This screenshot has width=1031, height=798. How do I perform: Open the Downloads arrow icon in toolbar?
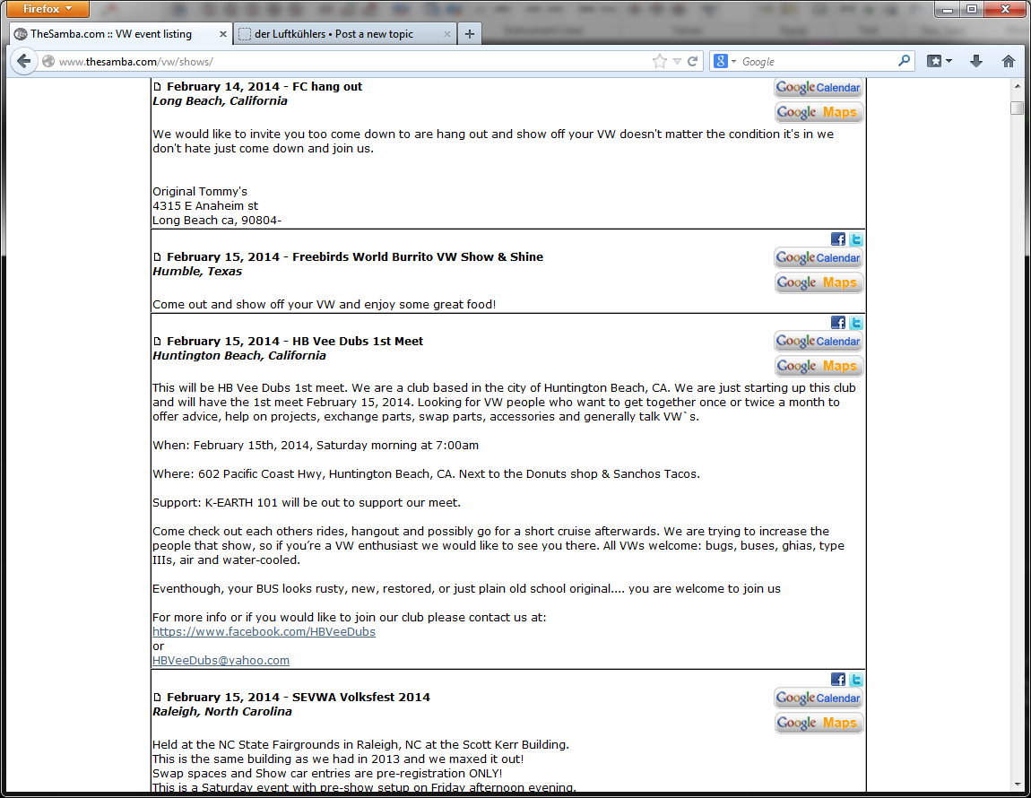976,62
